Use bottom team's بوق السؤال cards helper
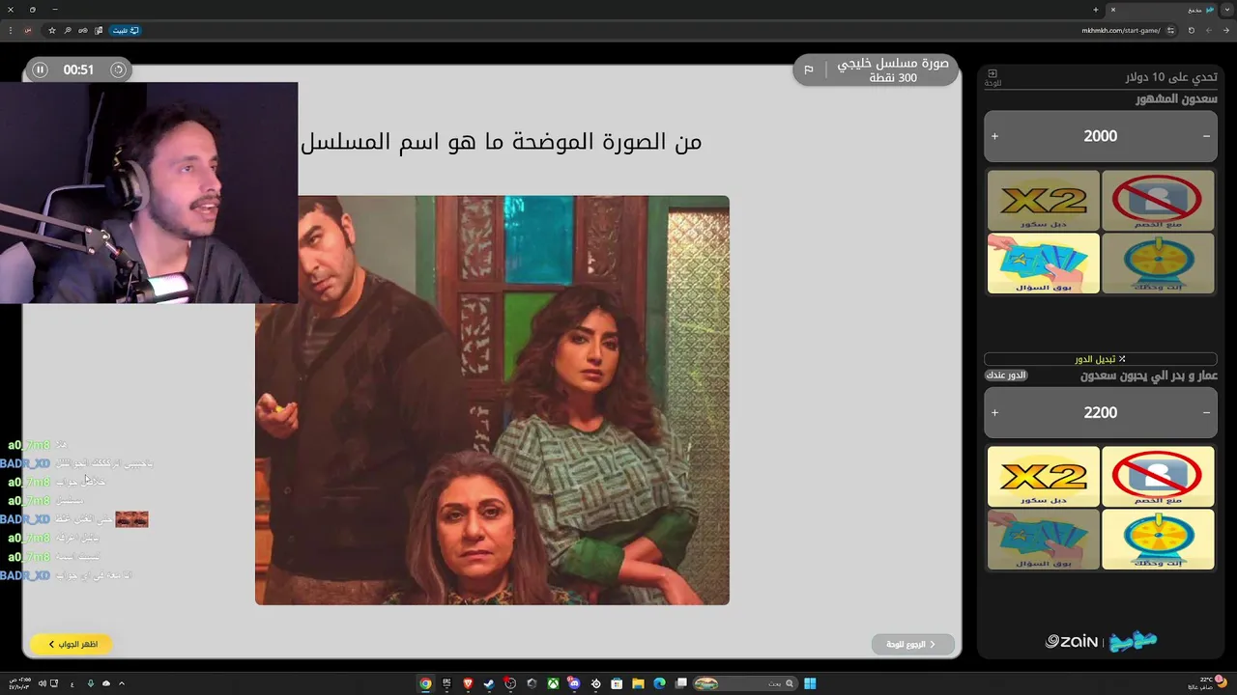Viewport: 1237px width, 695px height. [x=1044, y=539]
